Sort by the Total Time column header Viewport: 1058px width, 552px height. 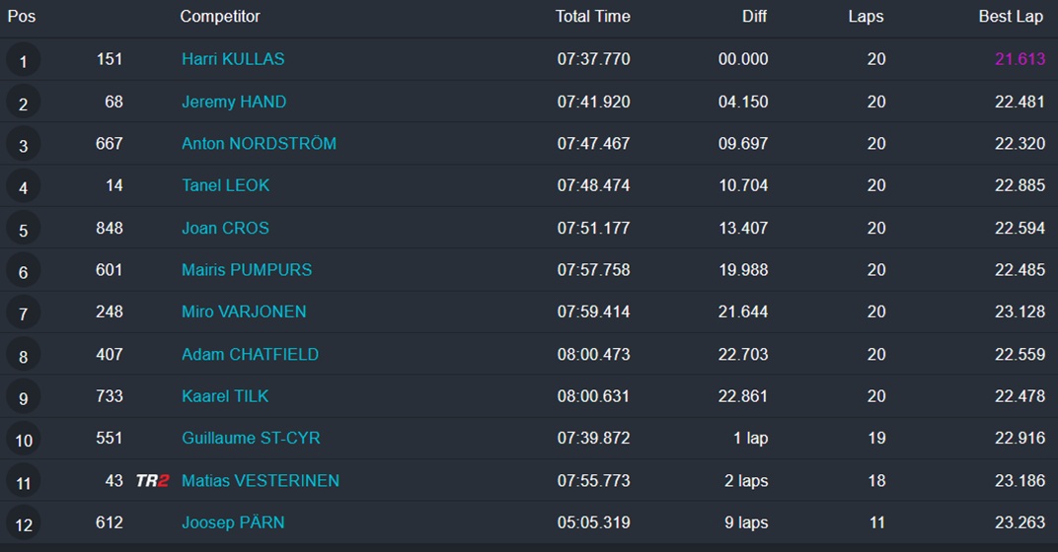pos(592,17)
